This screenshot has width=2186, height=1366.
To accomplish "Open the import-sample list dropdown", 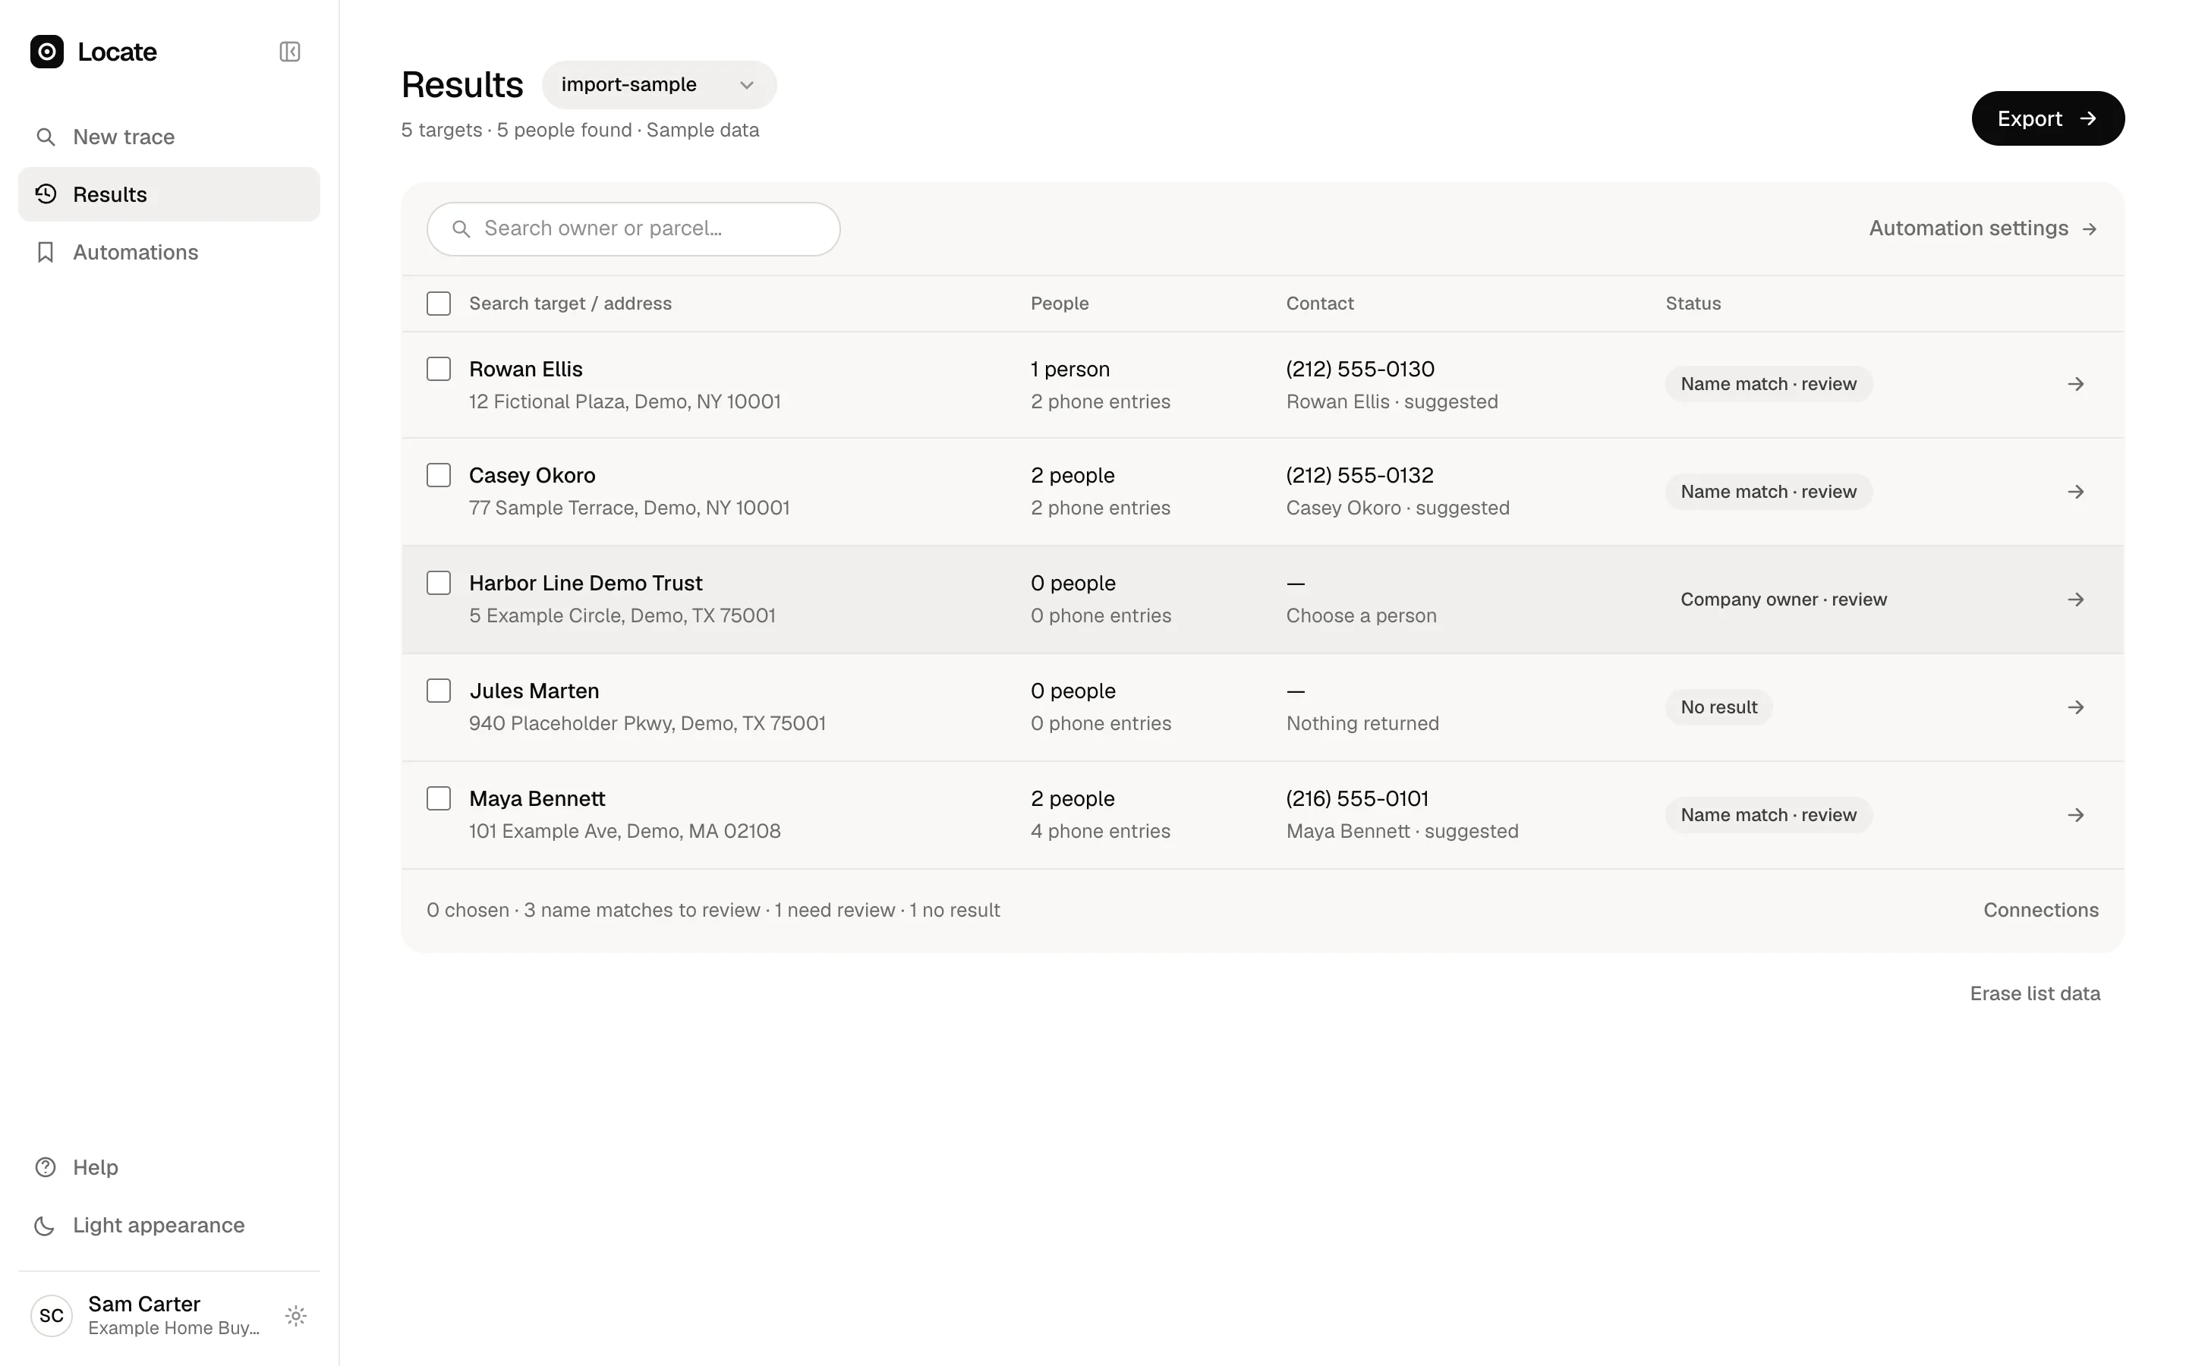I will (x=659, y=85).
